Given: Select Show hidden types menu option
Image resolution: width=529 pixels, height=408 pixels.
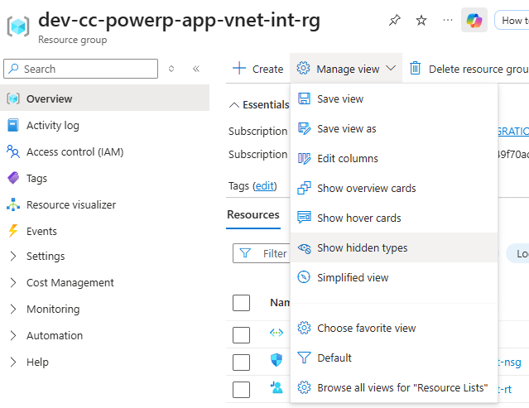Looking at the screenshot, I should (x=362, y=248).
